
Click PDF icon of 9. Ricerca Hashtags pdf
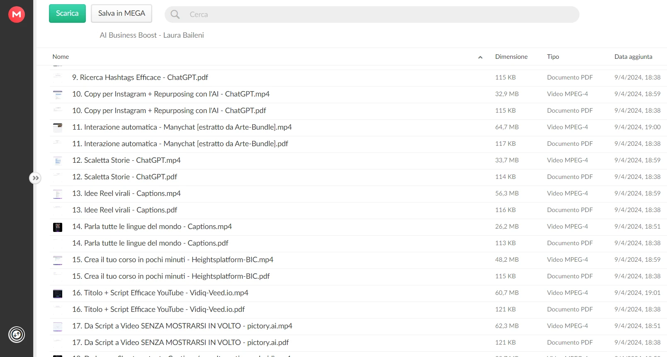coord(58,78)
